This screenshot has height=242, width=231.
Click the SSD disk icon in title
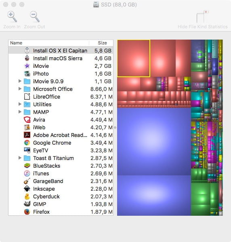[x=96, y=4]
